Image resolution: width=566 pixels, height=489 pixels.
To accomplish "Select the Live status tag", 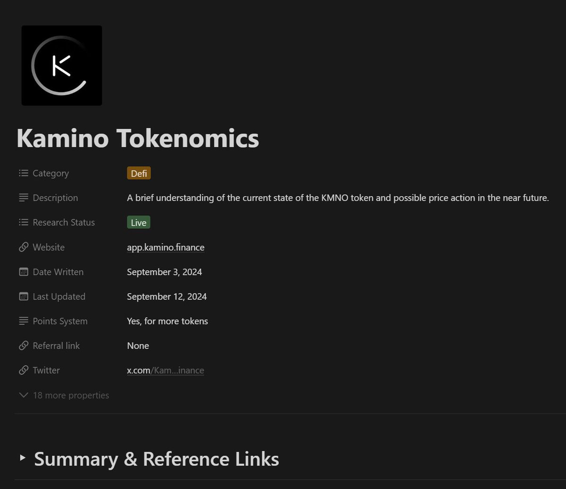I will click(139, 222).
